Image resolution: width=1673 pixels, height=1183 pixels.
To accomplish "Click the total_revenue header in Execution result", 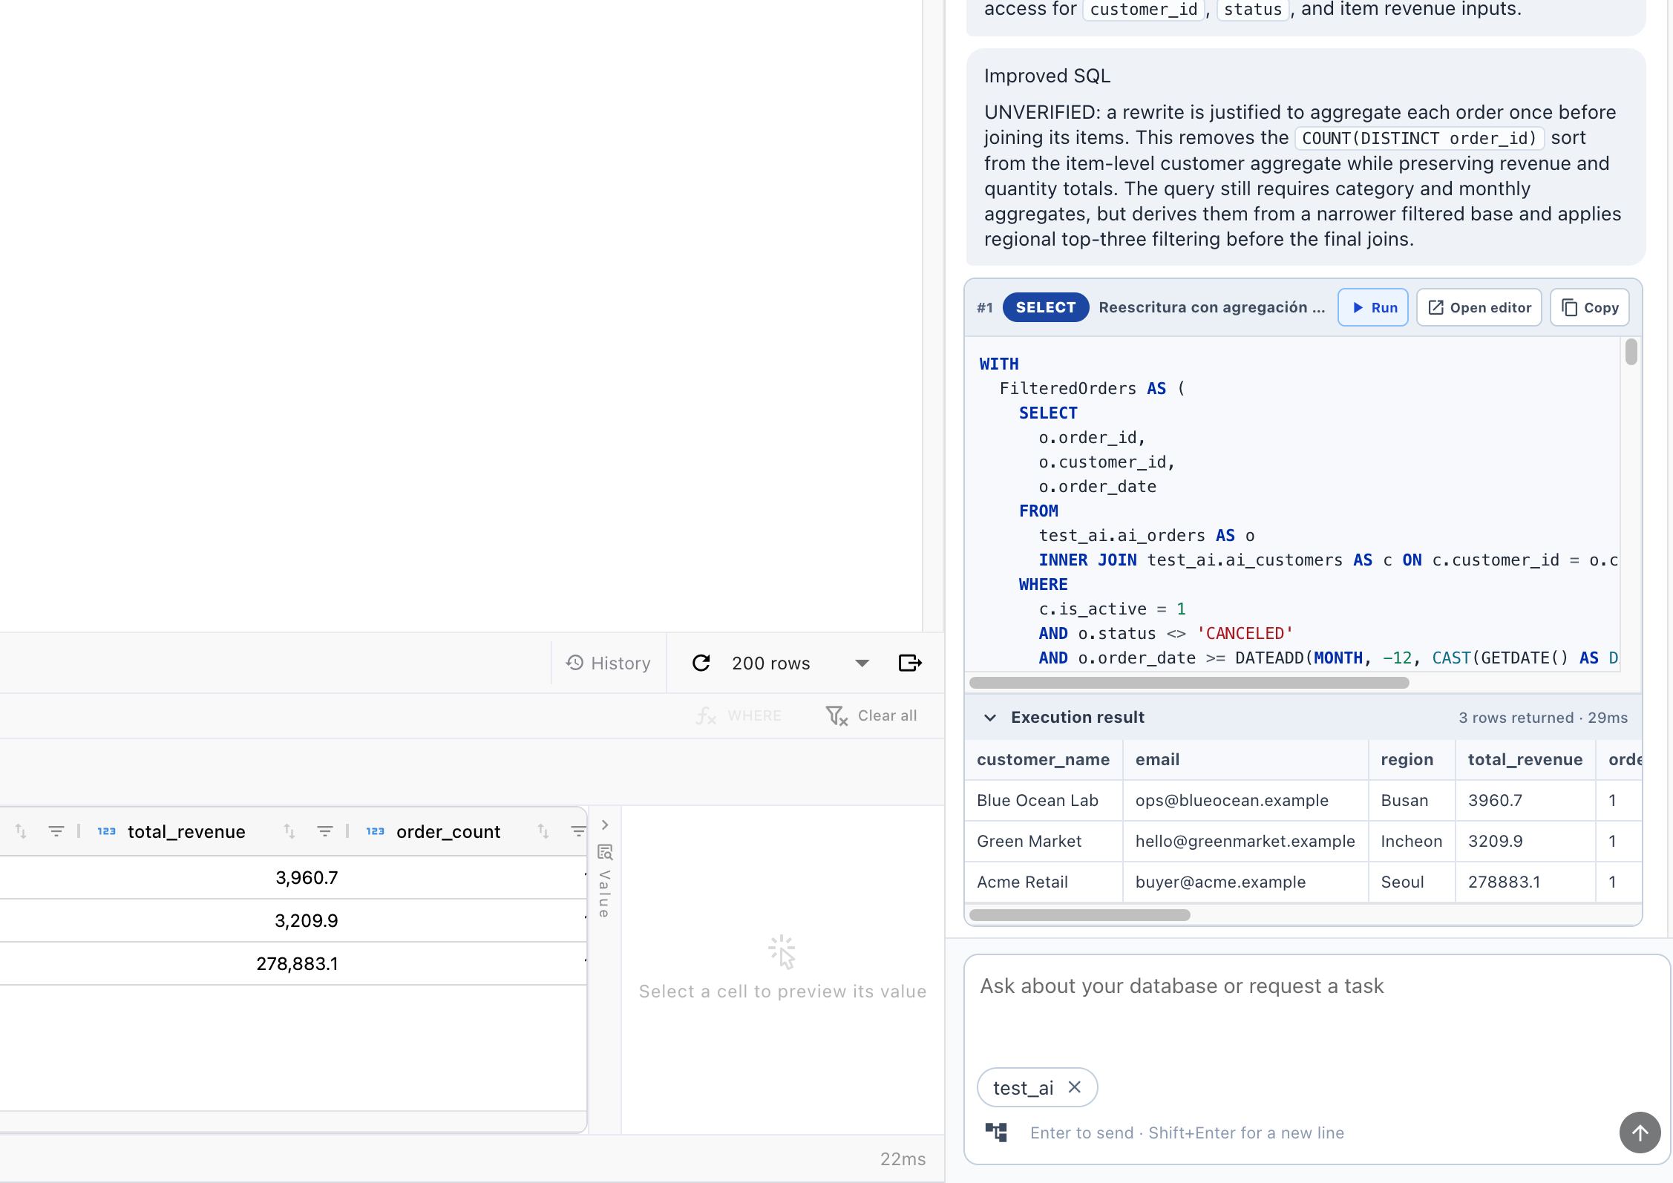I will point(1525,759).
